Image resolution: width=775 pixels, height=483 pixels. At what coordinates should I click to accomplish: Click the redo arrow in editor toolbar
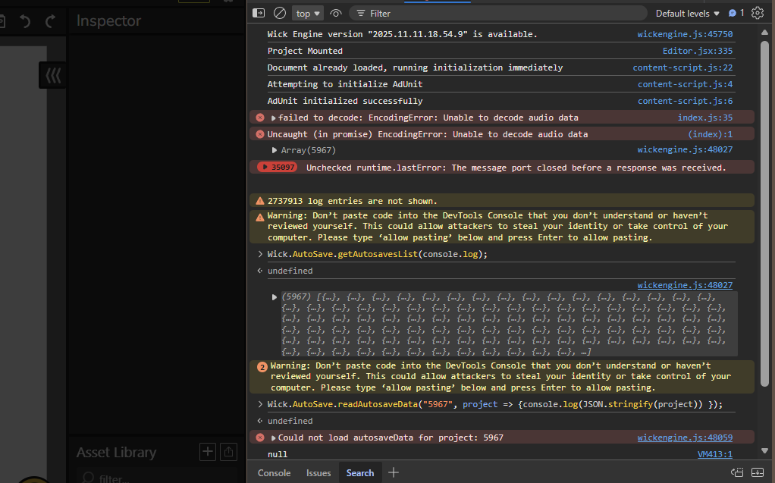[50, 21]
